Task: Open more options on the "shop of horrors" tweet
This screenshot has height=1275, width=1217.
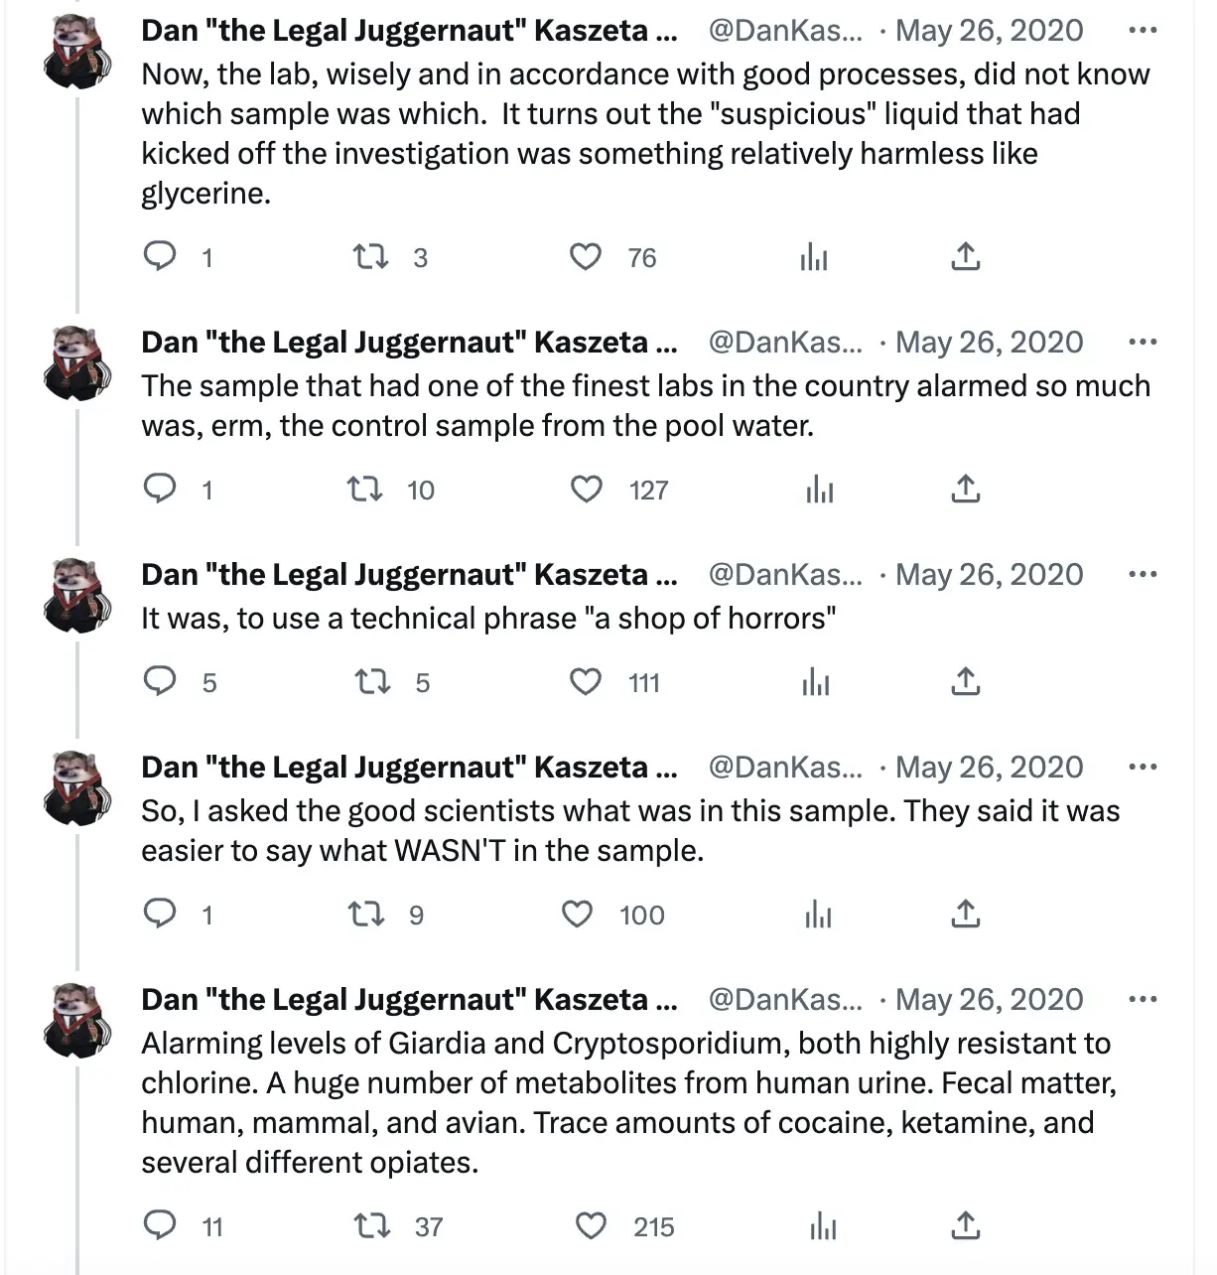Action: pyautogui.click(x=1143, y=575)
